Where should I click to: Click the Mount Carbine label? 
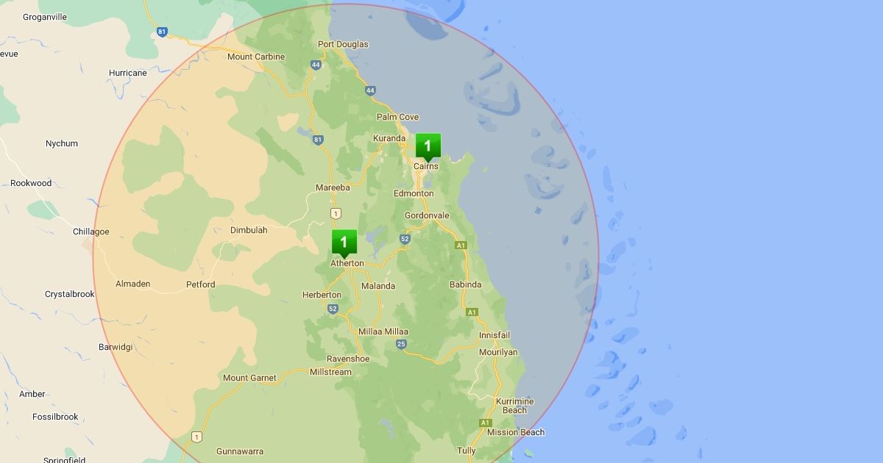pos(255,57)
